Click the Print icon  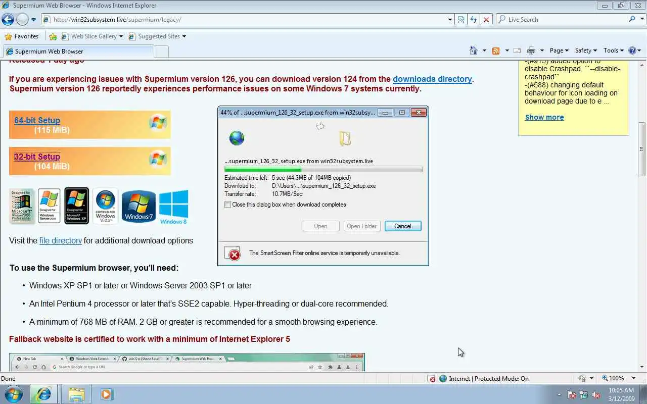click(x=531, y=50)
